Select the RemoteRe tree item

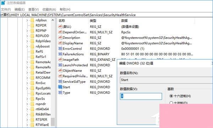pos(43,67)
